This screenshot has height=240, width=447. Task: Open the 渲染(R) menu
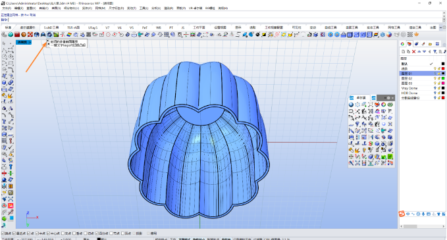pos(168,9)
